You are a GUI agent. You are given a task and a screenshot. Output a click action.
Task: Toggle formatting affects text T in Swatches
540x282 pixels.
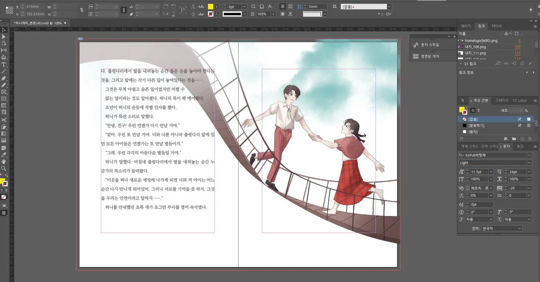[x=478, y=110]
